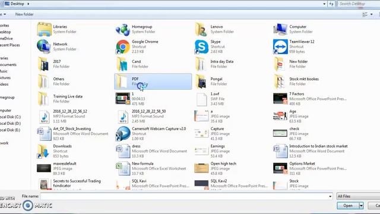Image resolution: width=380 pixels, height=214 pixels.
Task: Refresh the address bar location
Action: 331,4
